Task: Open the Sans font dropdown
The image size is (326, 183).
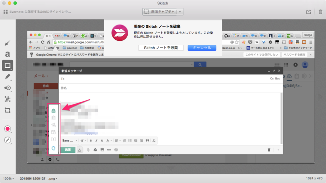Action: [x=70, y=141]
